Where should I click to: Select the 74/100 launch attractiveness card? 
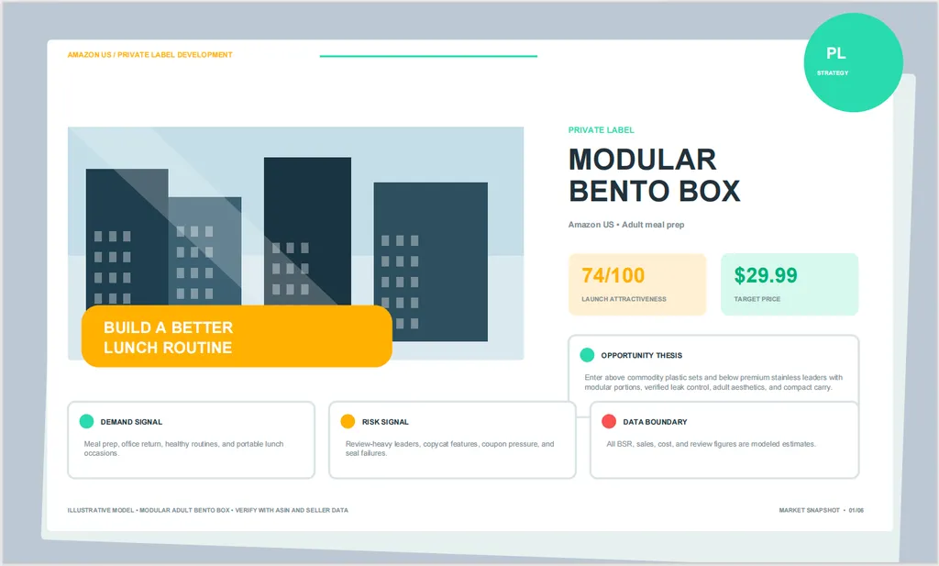click(x=637, y=284)
